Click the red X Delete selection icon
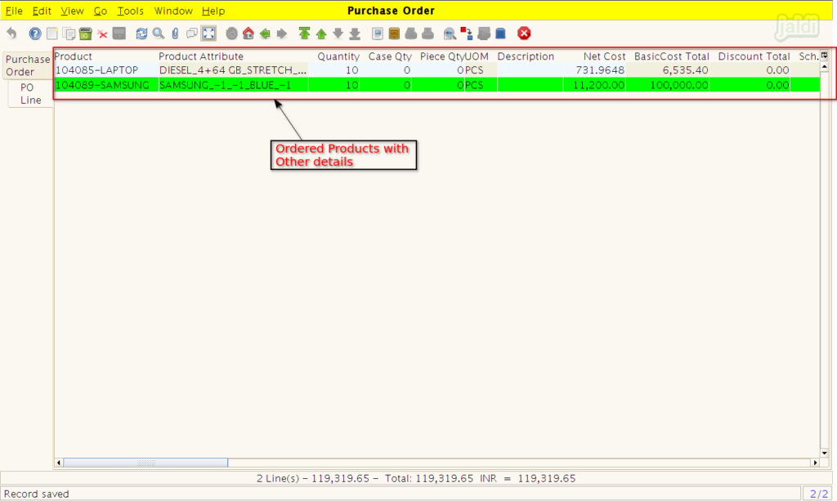Viewport: 837px width, 501px height. click(102, 34)
